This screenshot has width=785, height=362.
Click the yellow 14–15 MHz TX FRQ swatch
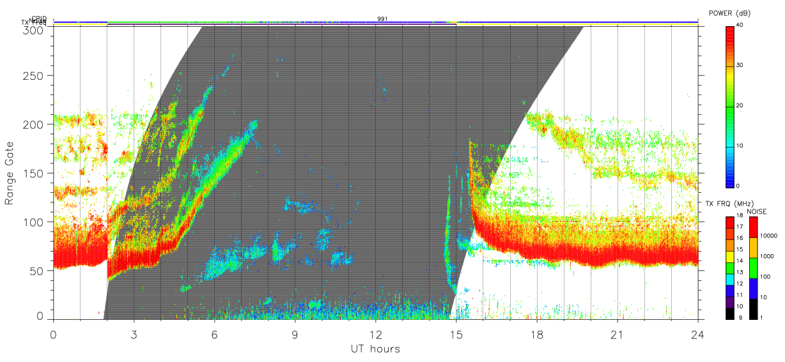729,257
